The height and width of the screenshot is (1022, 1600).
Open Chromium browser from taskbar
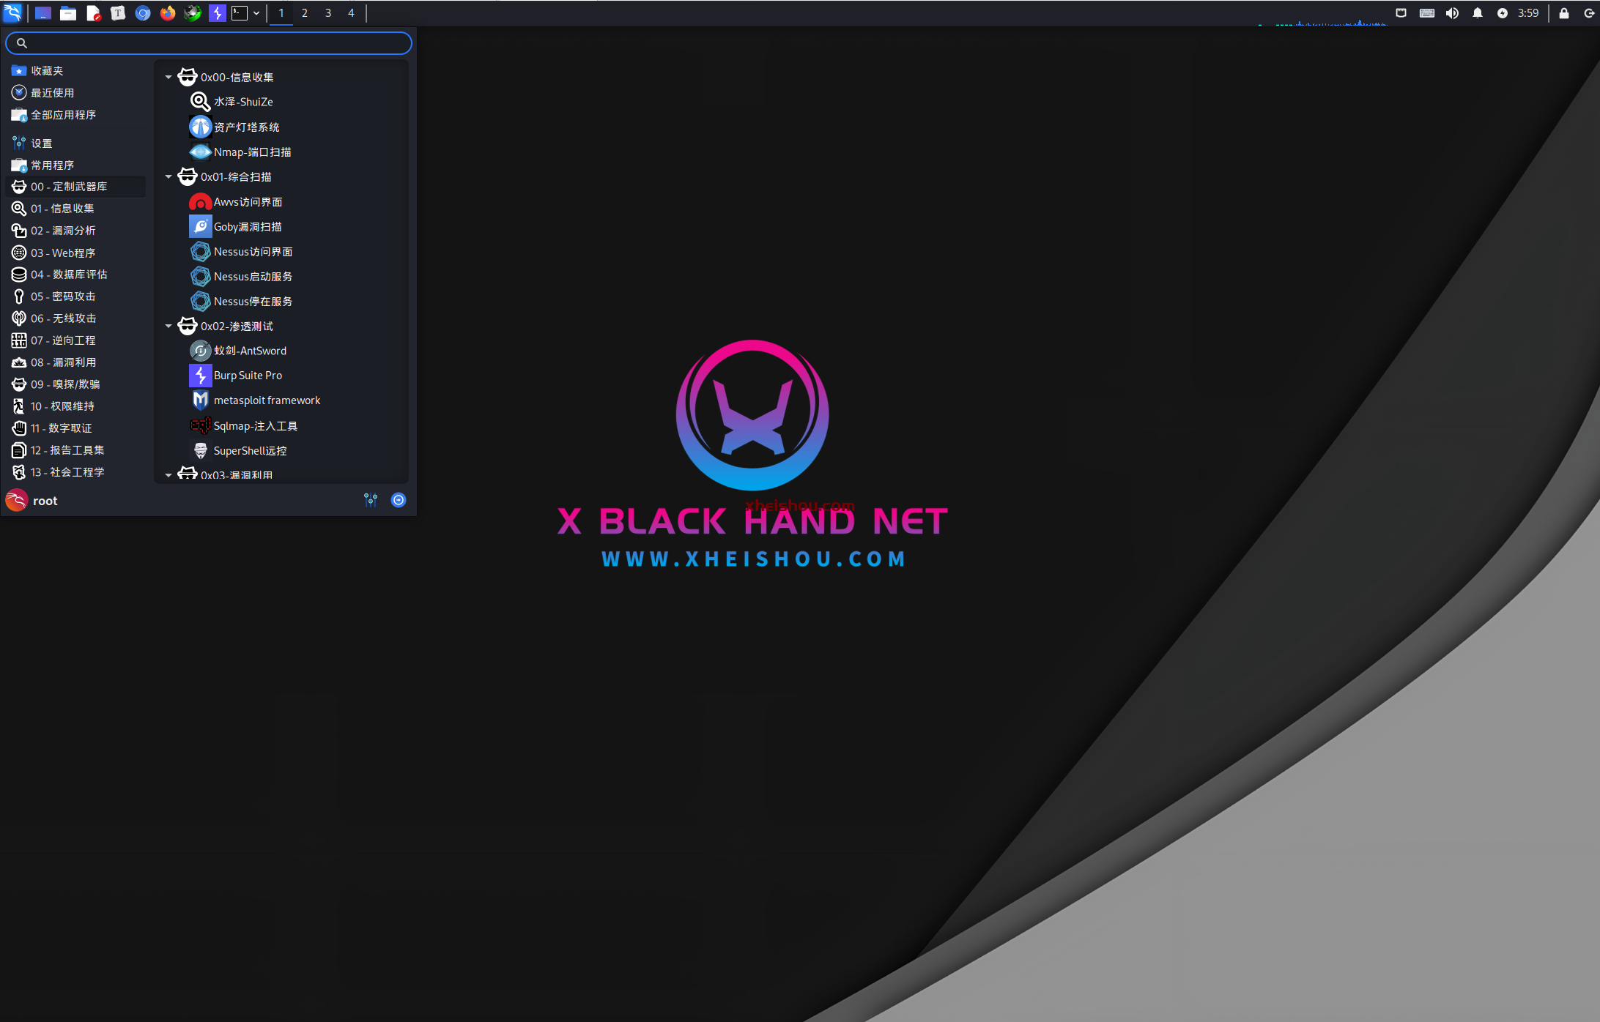click(143, 13)
